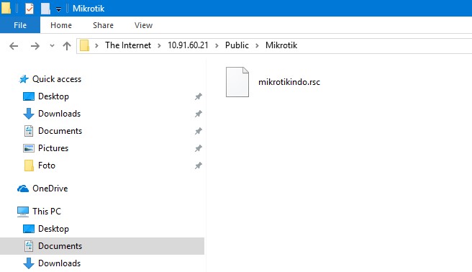The image size is (472, 272).
Task: Go up one folder level
Action: pos(67,46)
